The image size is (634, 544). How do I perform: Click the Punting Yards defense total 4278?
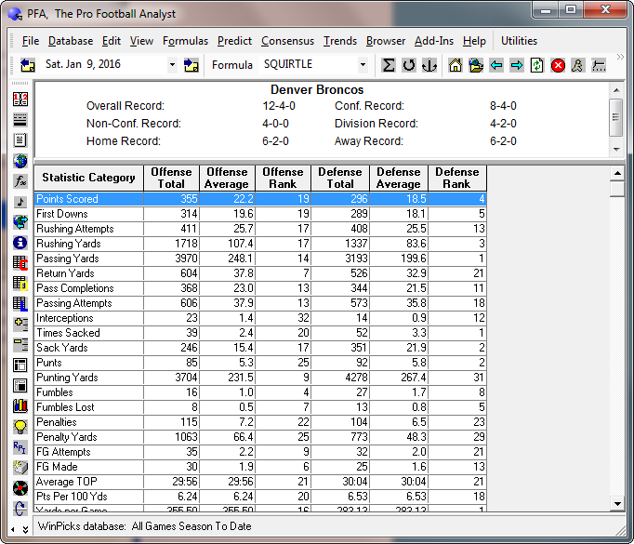click(356, 378)
